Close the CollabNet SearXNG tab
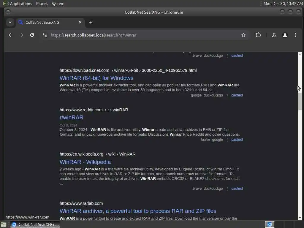The image size is (304, 228). (80, 22)
